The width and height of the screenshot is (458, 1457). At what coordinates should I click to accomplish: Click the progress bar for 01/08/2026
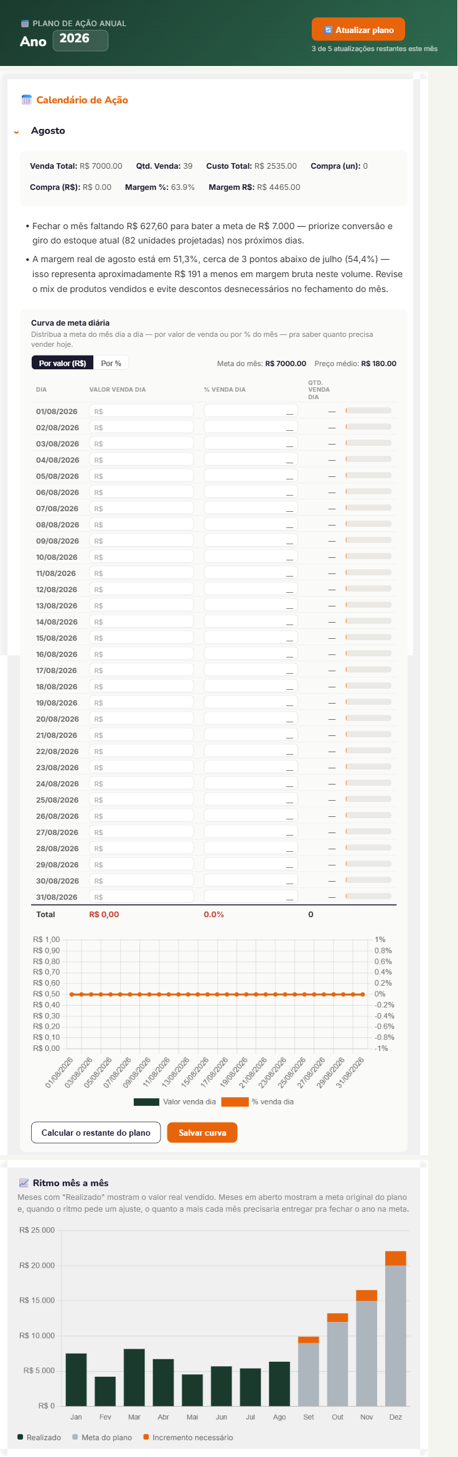tap(368, 411)
